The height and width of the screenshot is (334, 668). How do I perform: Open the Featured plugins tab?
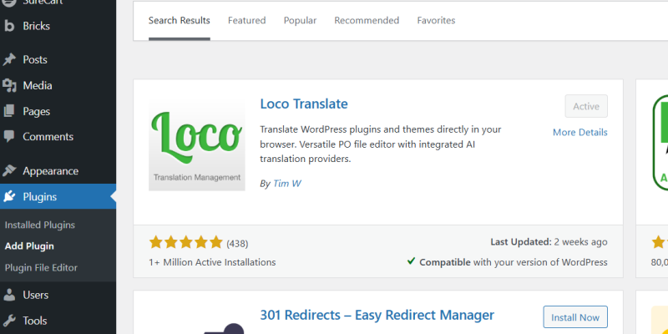pyautogui.click(x=246, y=20)
